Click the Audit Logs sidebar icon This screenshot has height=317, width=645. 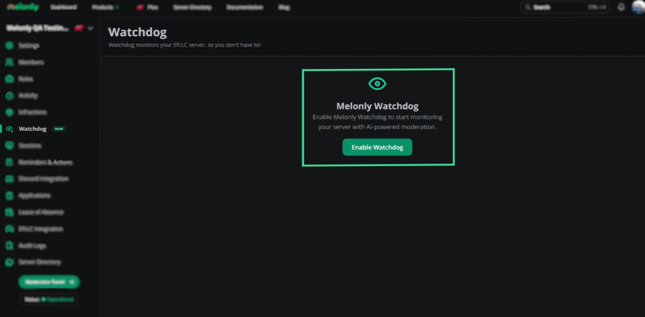point(9,246)
